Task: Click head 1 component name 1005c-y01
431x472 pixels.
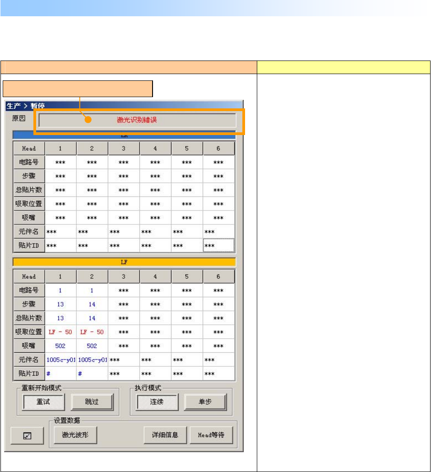Action: coord(61,360)
